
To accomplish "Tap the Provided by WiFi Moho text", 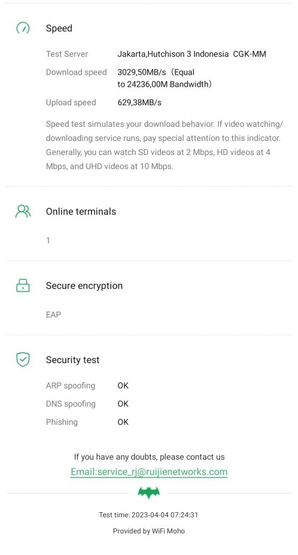I will [x=149, y=531].
